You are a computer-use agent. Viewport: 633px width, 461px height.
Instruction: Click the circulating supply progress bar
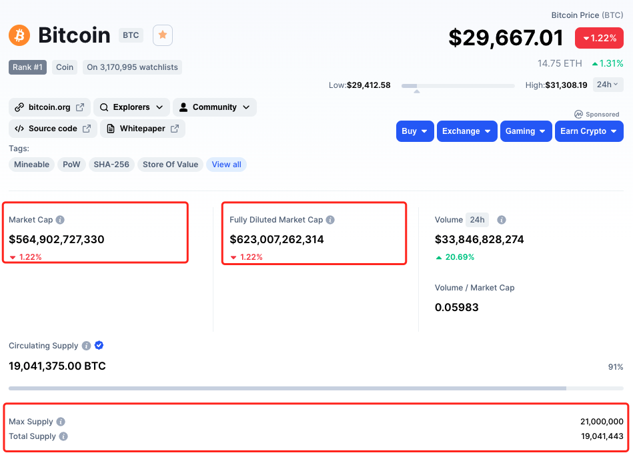point(316,388)
